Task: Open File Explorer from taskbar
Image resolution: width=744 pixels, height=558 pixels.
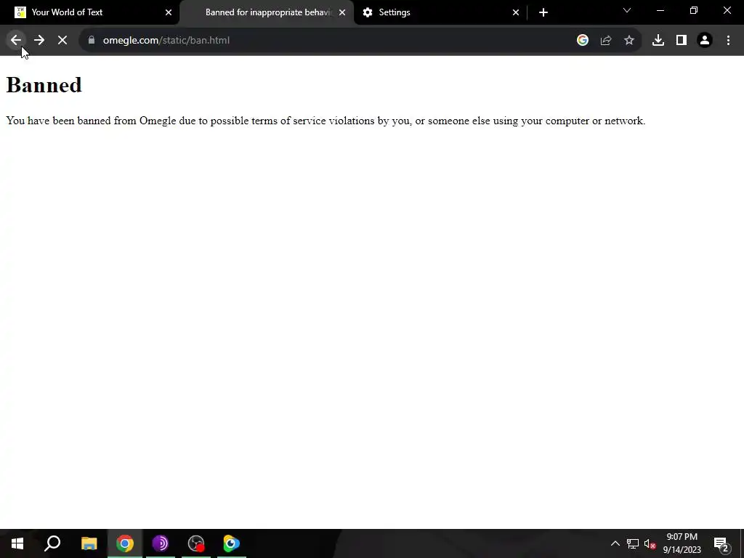Action: (x=89, y=543)
